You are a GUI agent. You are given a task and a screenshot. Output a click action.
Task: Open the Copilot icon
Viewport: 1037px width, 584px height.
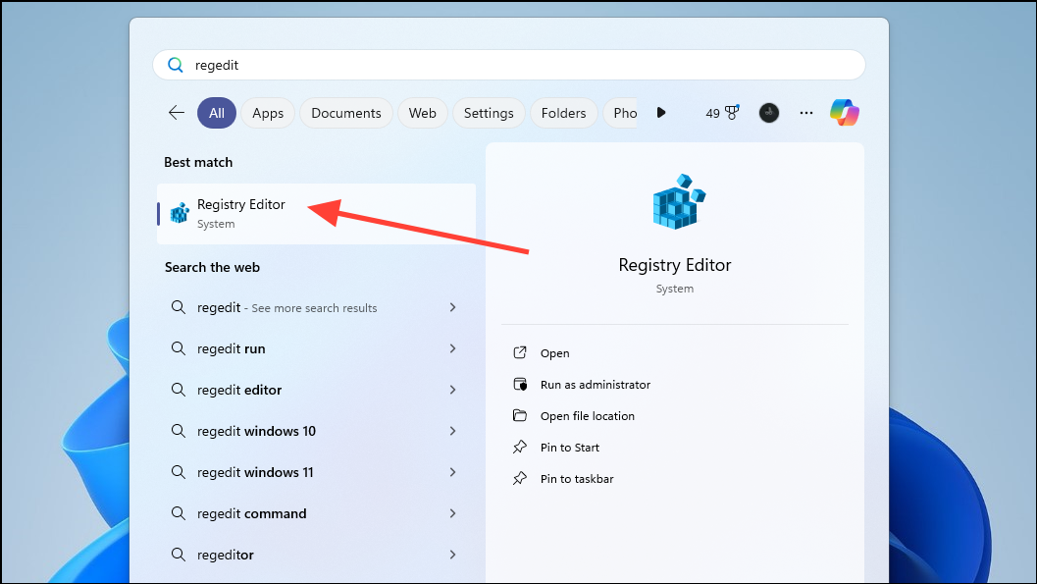click(845, 113)
